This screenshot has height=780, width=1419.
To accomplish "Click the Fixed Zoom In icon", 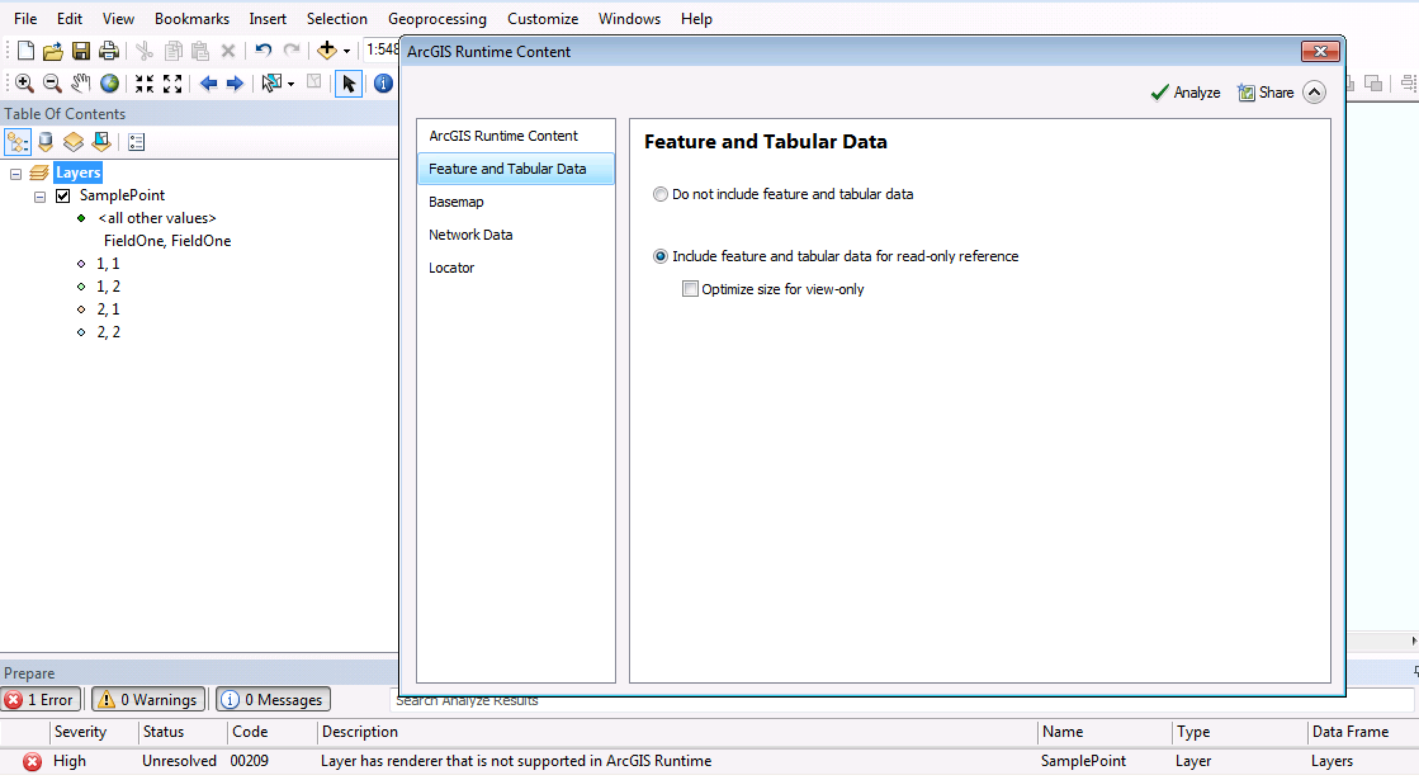I will point(145,83).
